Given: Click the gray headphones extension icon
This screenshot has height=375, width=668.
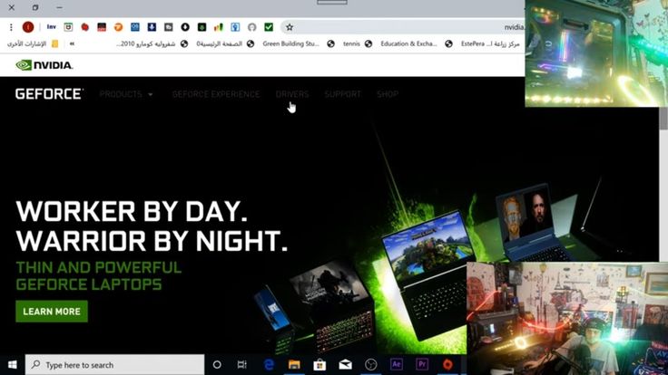Looking at the screenshot, I should point(251,27).
